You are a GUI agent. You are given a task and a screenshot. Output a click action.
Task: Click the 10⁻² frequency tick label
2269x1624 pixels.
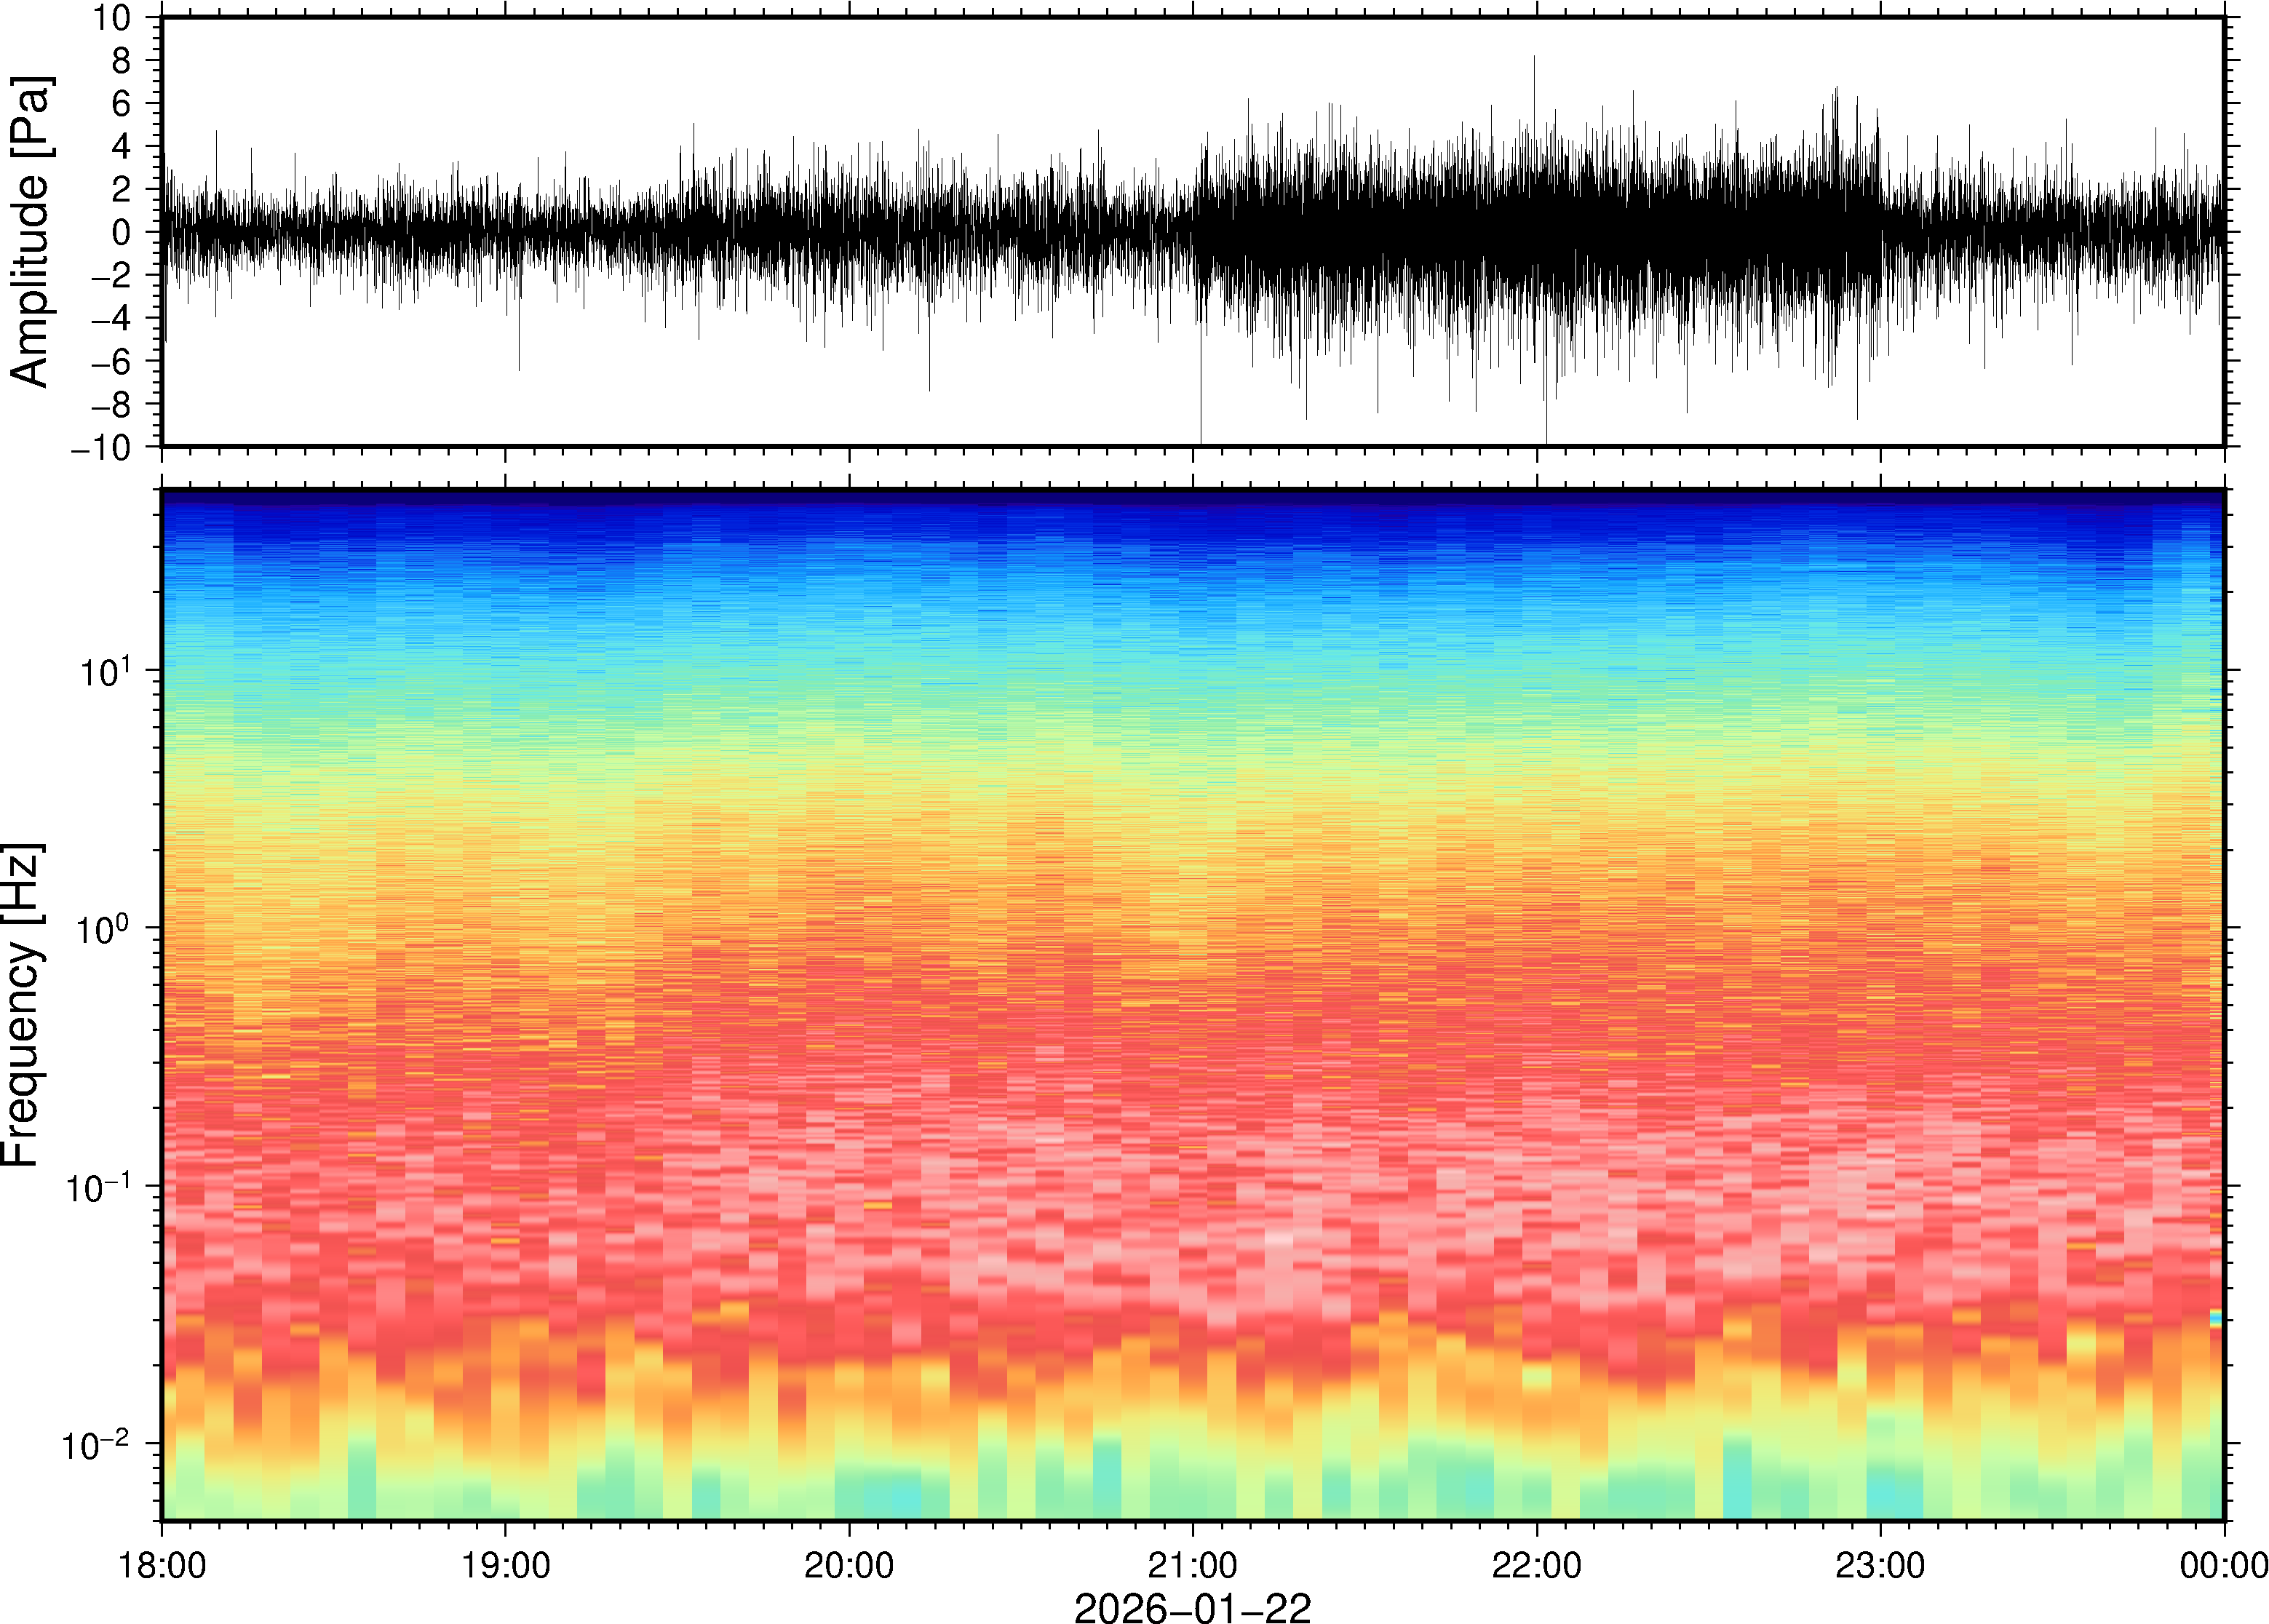(97, 1446)
